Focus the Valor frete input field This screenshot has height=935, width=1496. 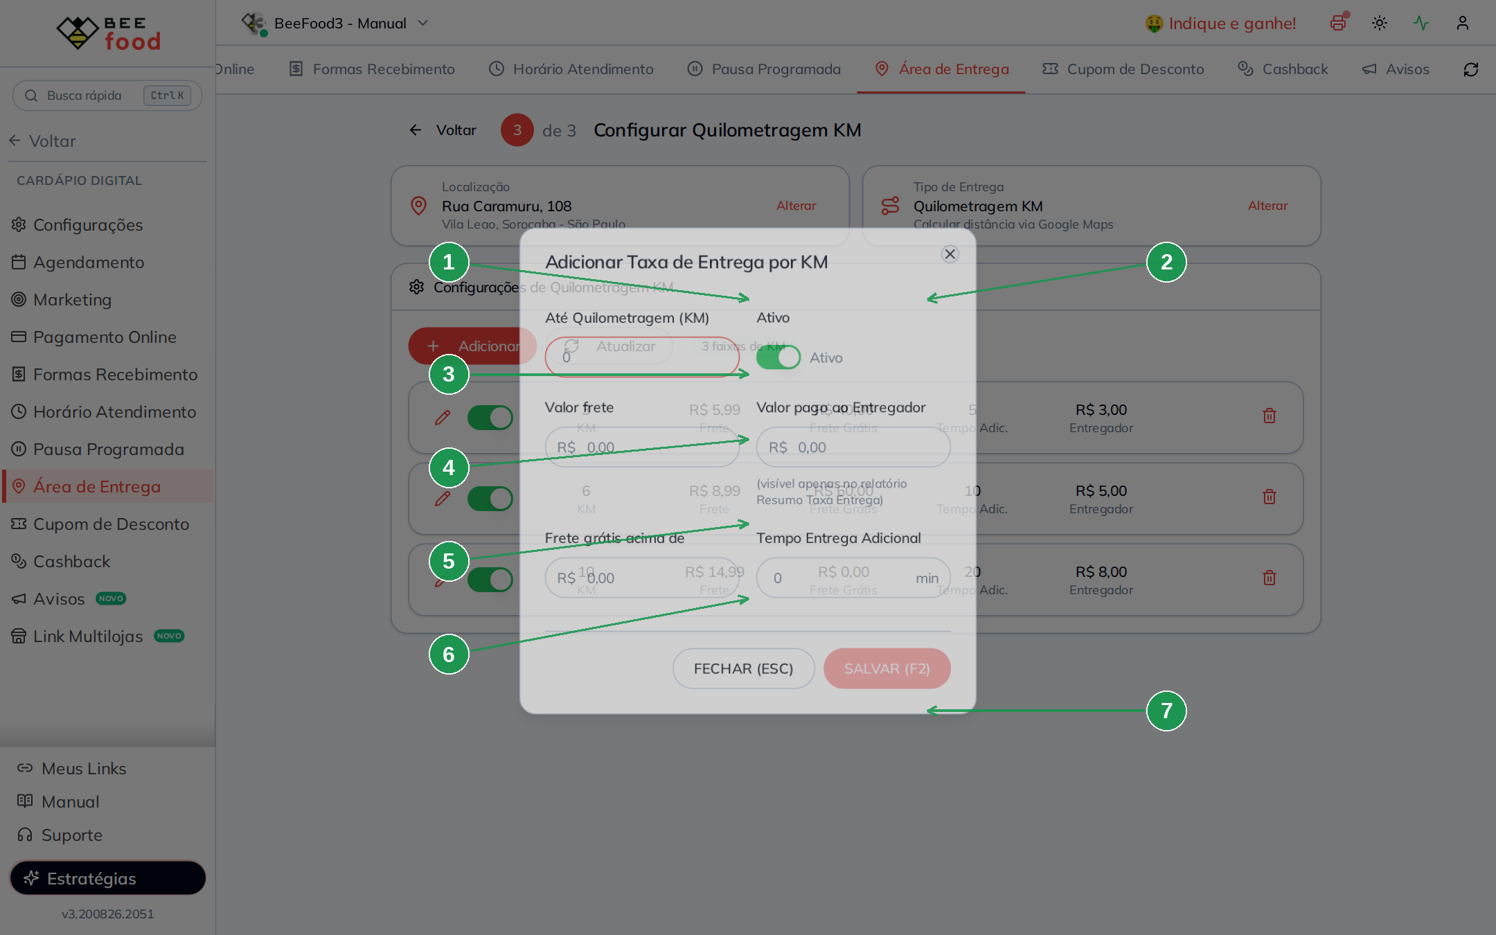[642, 447]
